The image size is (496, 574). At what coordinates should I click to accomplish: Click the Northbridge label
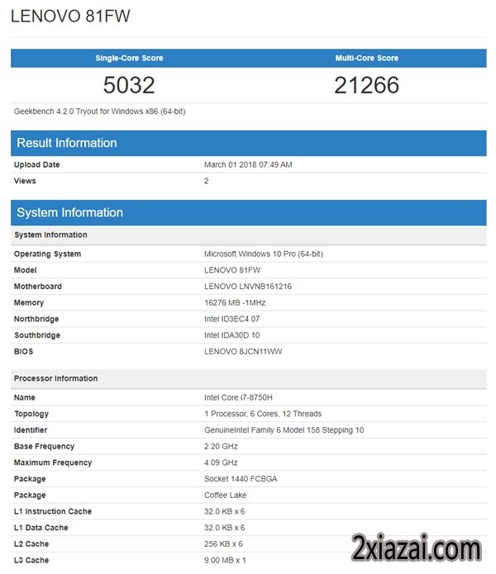point(36,319)
